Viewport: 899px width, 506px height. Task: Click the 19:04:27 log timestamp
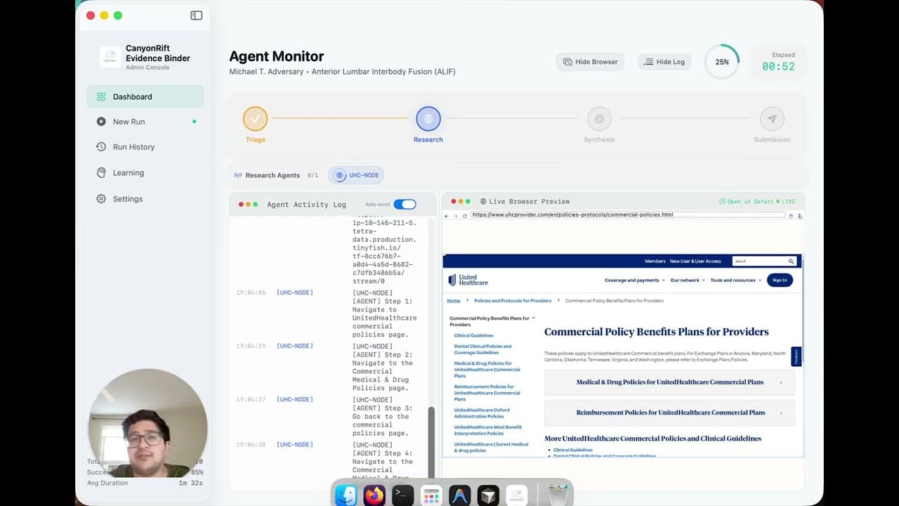251,399
